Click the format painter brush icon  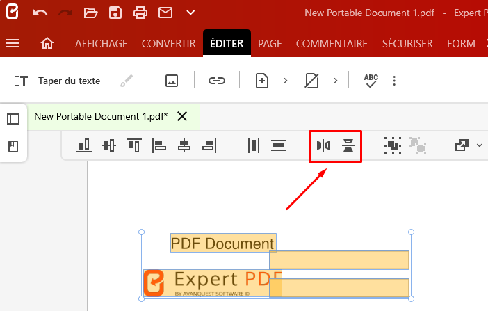coord(127,81)
